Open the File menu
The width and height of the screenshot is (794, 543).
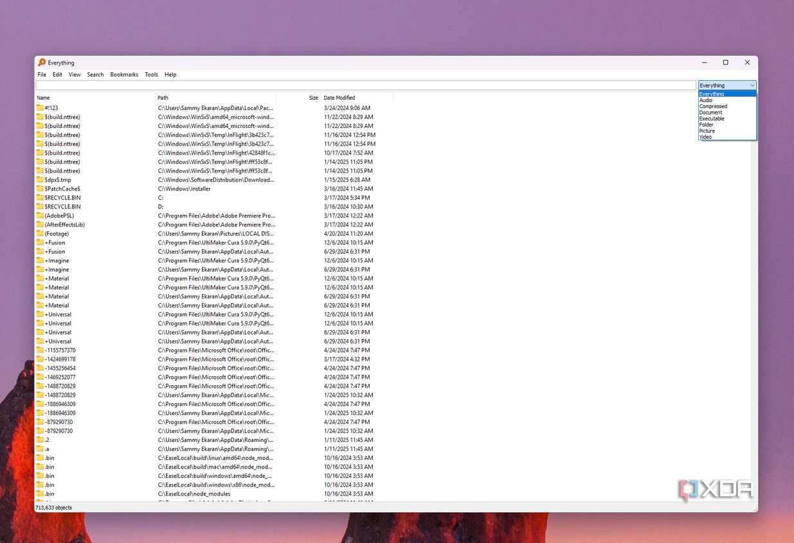(x=42, y=75)
